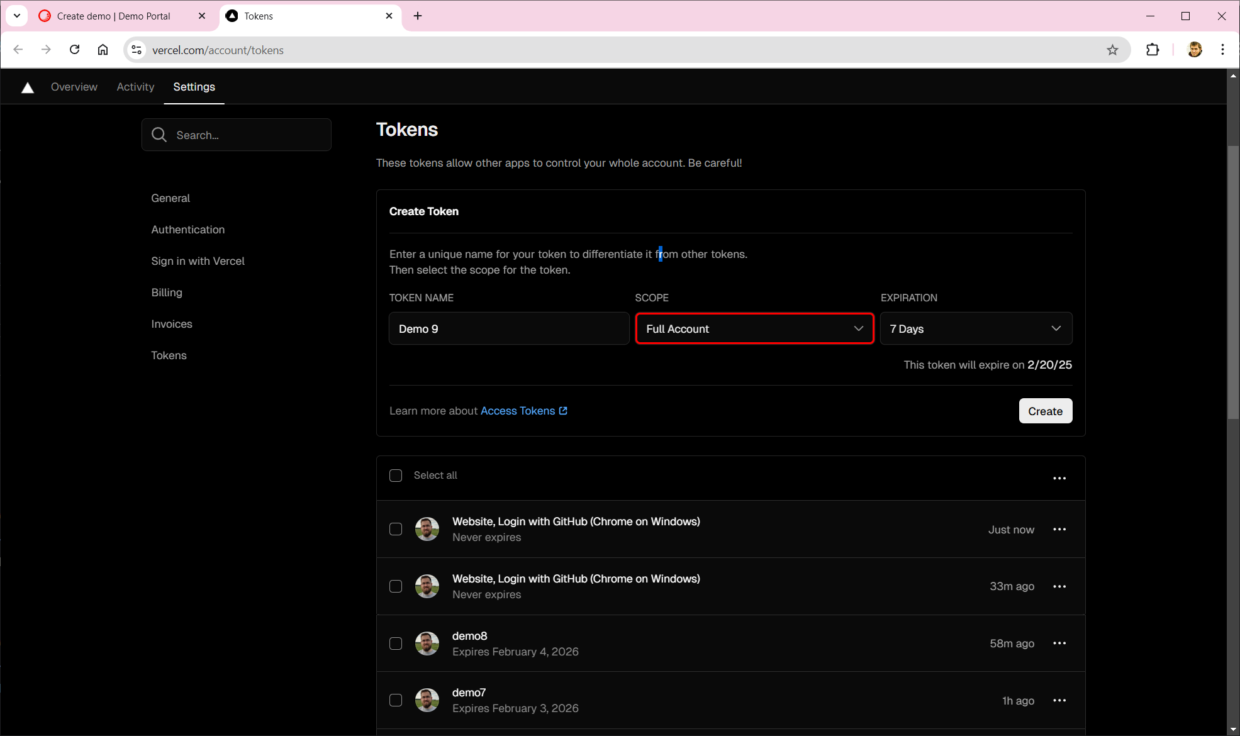
Task: Tick the checkbox for the demo7 token
Action: (x=396, y=701)
